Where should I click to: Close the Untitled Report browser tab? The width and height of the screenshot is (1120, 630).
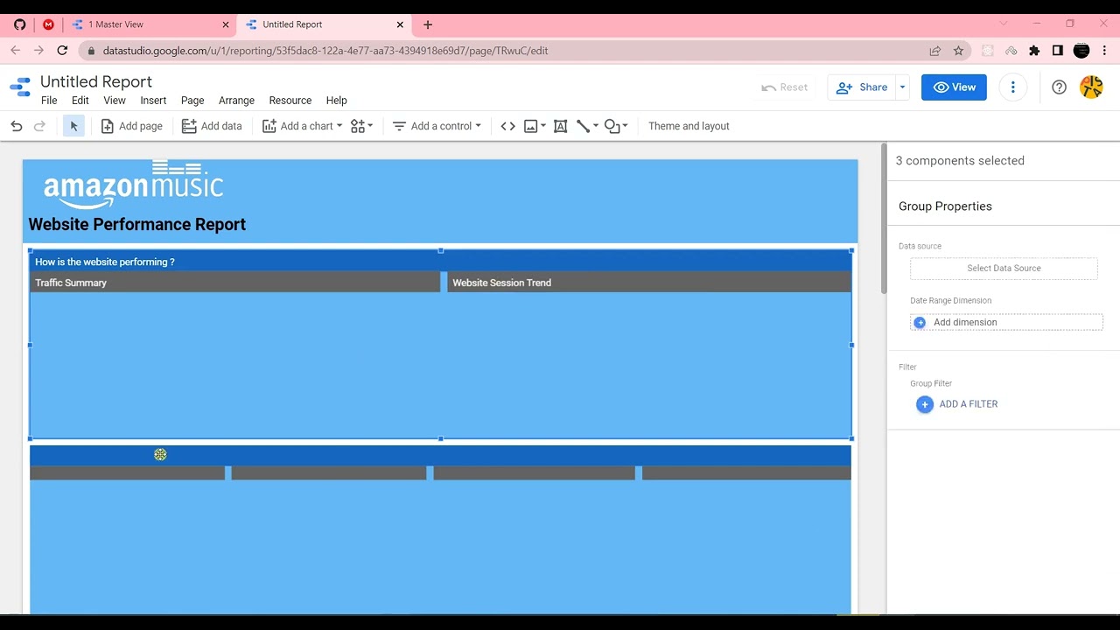400,24
